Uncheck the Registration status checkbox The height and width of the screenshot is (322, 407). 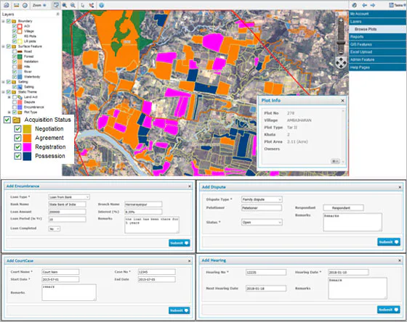(17, 147)
